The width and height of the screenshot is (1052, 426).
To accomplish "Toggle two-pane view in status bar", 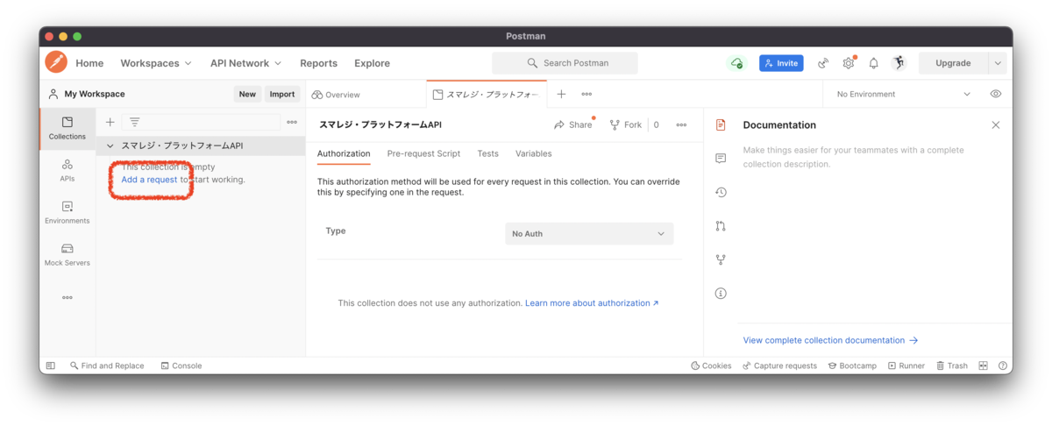I will pyautogui.click(x=984, y=366).
